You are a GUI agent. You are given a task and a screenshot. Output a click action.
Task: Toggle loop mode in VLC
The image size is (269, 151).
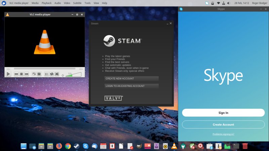click(x=52, y=74)
